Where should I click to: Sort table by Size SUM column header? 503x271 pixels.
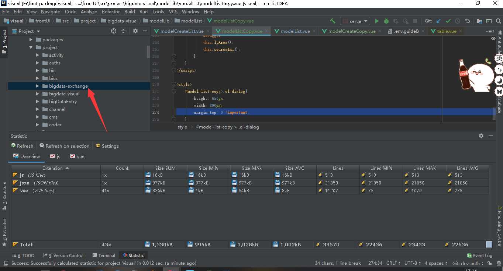[x=165, y=168]
